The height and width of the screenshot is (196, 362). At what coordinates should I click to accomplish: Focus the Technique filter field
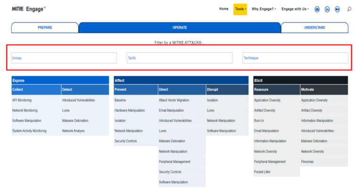coord(295,58)
